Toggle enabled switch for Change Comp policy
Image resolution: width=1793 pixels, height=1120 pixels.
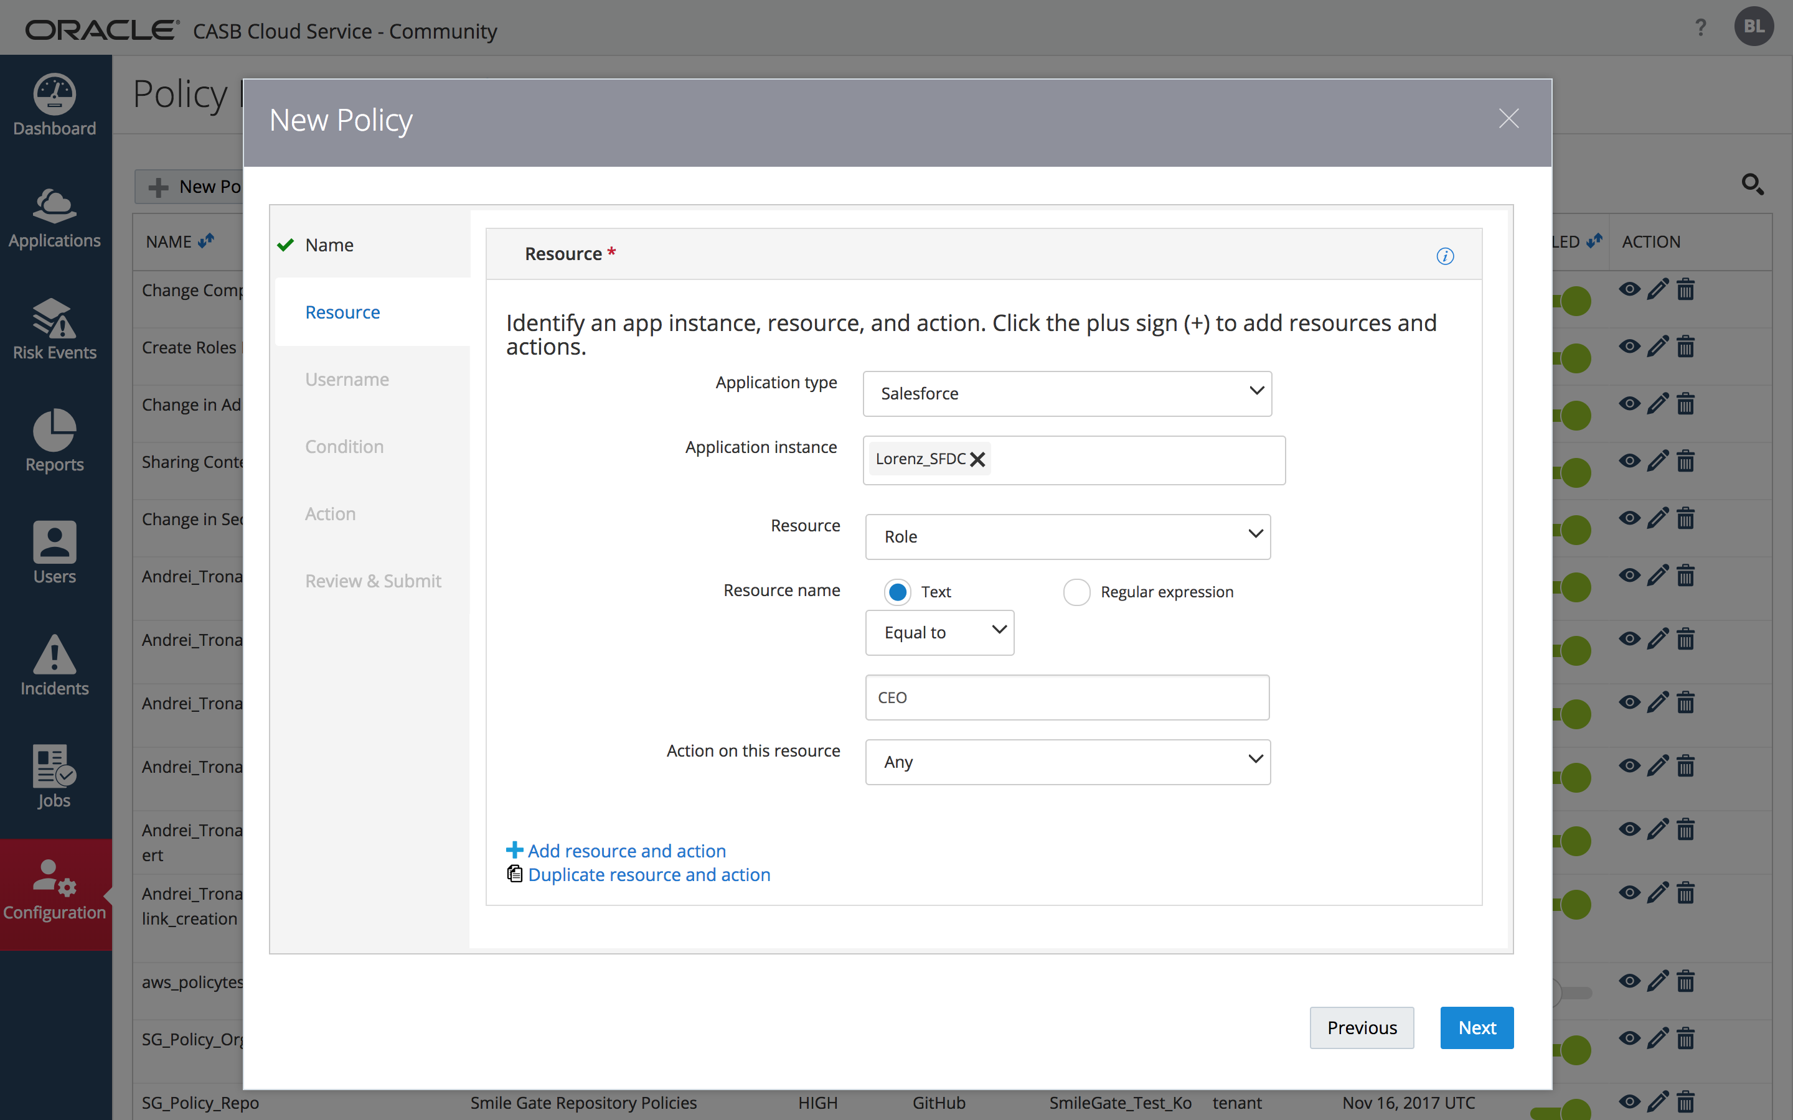1572,301
